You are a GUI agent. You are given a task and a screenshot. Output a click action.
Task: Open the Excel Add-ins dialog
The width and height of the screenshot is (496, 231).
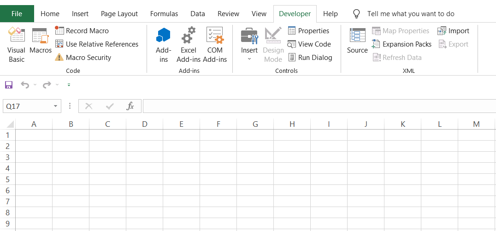(x=188, y=45)
